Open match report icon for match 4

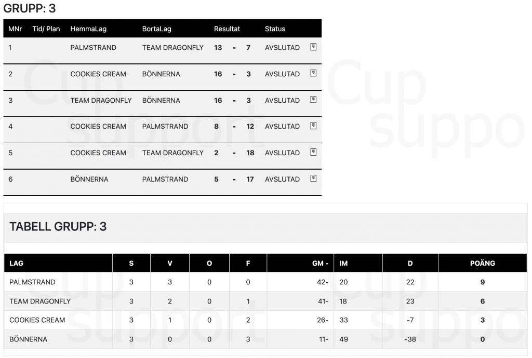313,126
